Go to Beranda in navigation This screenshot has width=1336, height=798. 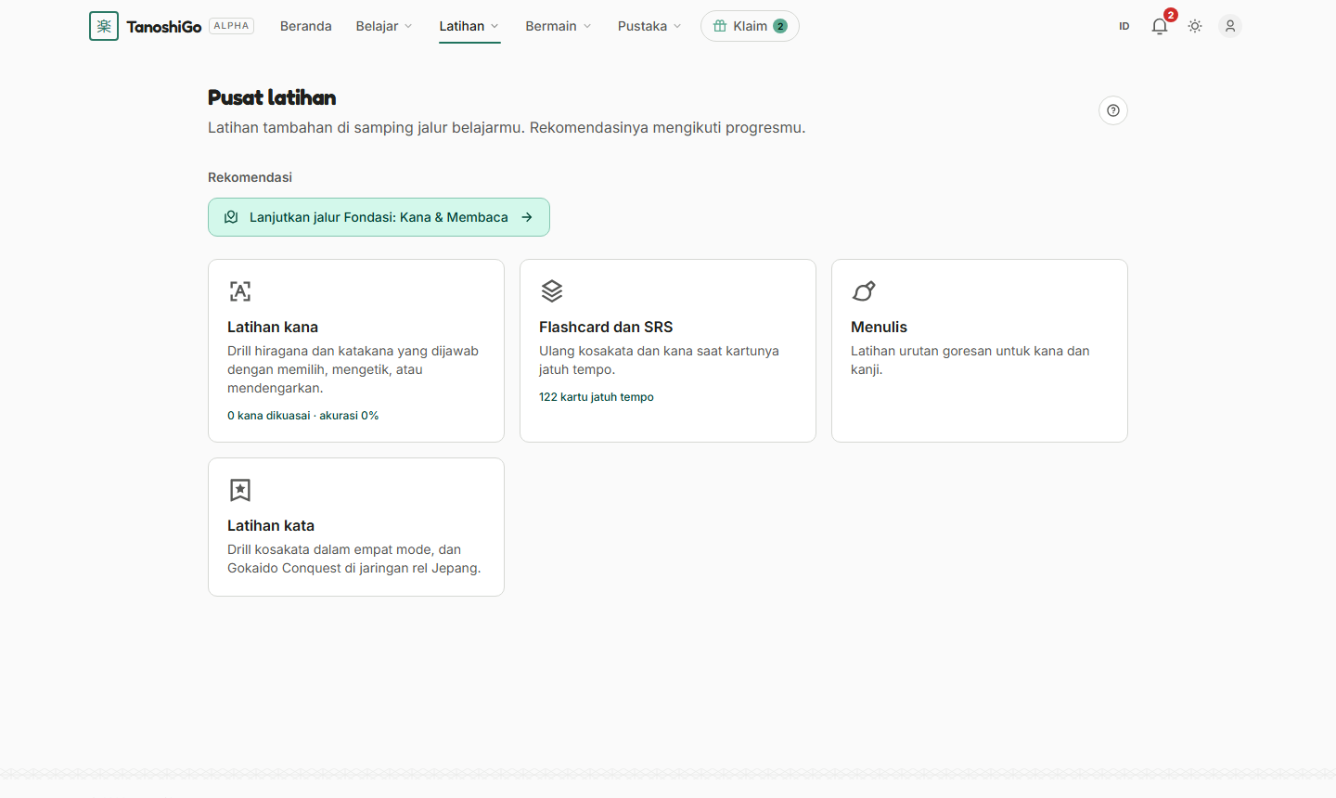pos(306,26)
